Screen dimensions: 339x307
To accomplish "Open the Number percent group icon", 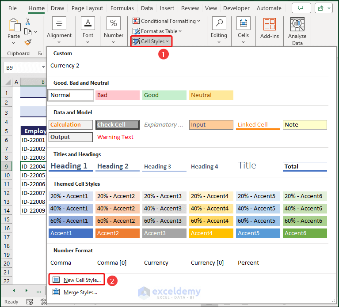I will (114, 23).
